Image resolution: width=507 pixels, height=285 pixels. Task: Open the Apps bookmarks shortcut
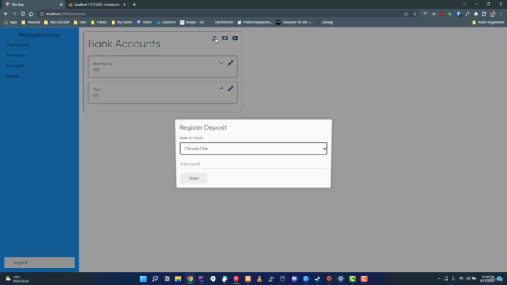coord(10,22)
